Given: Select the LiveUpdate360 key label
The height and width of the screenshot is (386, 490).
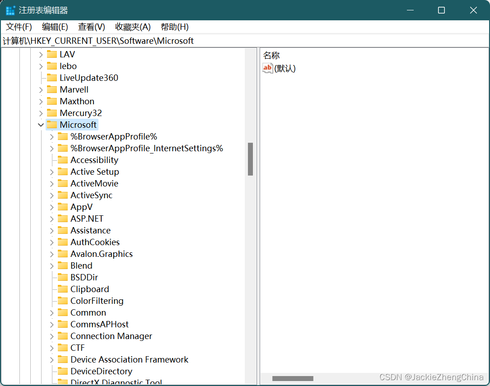Looking at the screenshot, I should [89, 78].
